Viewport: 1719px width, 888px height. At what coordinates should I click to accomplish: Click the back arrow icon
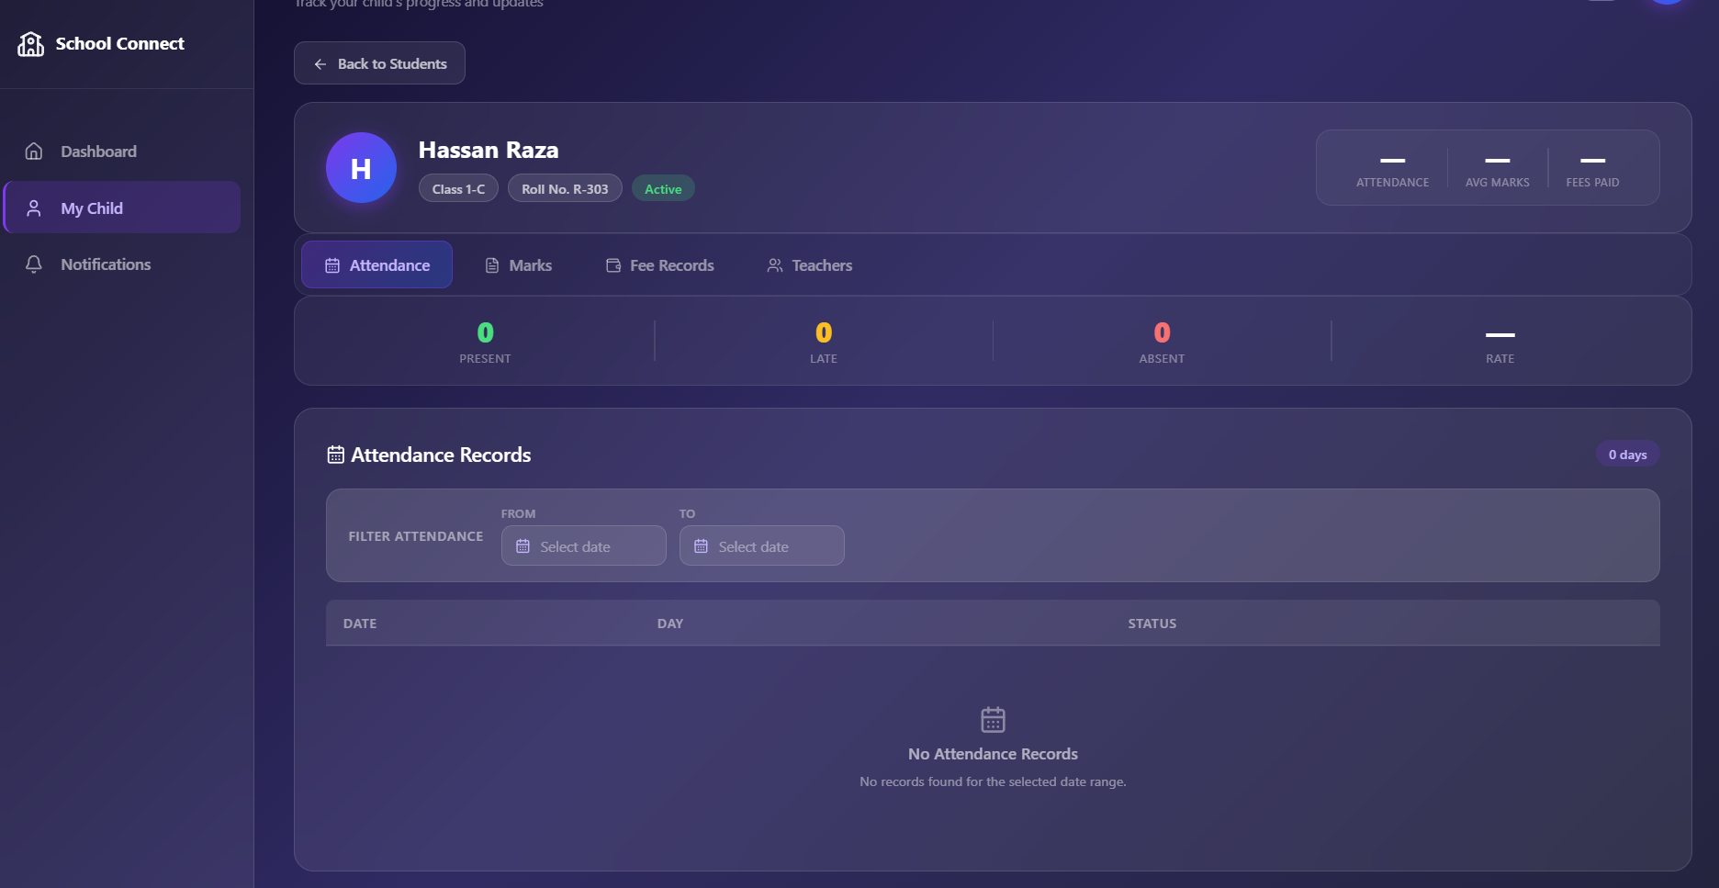pyautogui.click(x=320, y=64)
